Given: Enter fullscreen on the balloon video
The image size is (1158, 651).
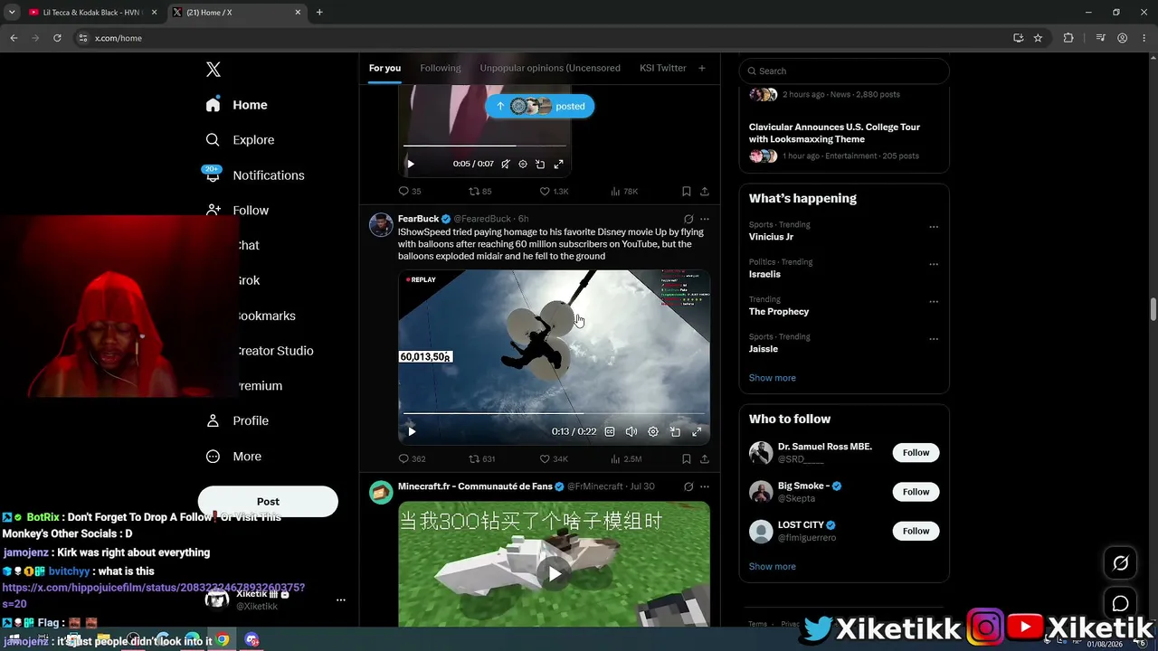Looking at the screenshot, I should pyautogui.click(x=697, y=431).
